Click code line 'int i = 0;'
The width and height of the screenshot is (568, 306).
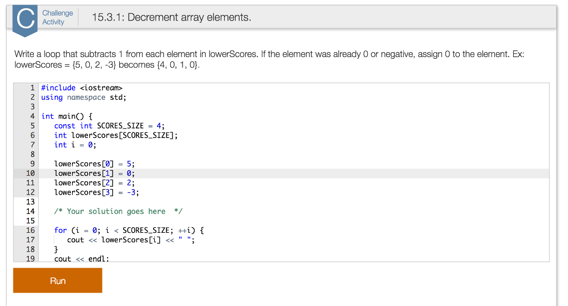pos(75,145)
